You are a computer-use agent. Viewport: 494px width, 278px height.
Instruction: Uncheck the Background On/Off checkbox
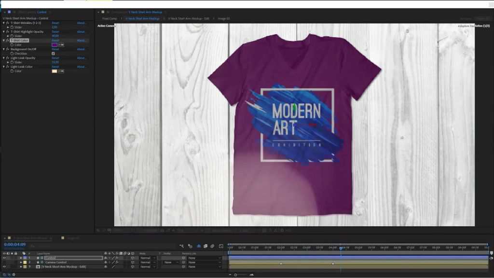click(x=53, y=54)
